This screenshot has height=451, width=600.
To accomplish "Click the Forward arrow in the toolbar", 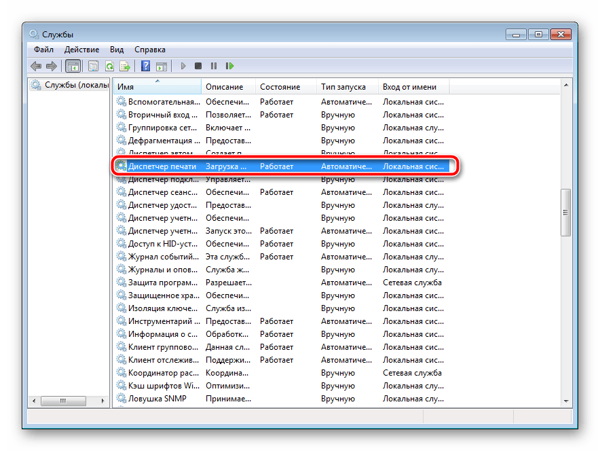I will coord(52,66).
